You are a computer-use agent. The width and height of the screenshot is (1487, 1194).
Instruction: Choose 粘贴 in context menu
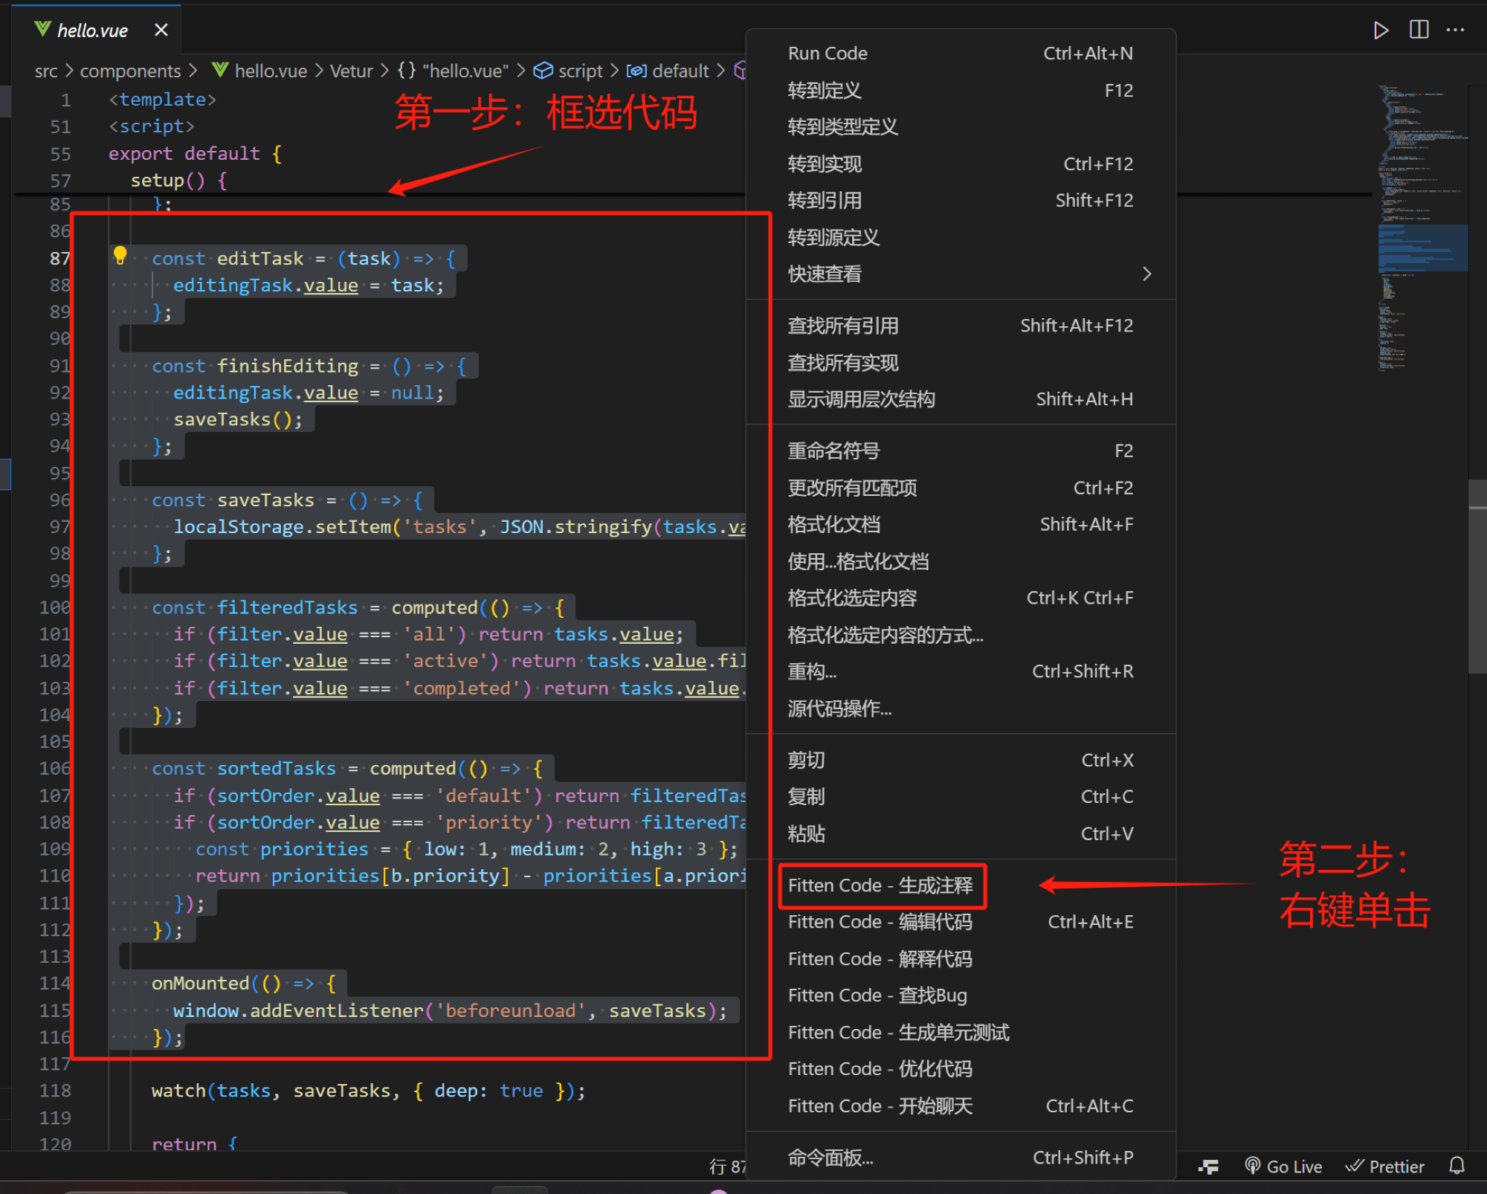point(961,833)
